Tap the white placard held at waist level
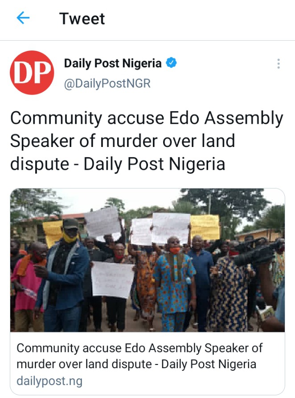Image resolution: width=295 pixels, height=398 pixels. tap(112, 280)
